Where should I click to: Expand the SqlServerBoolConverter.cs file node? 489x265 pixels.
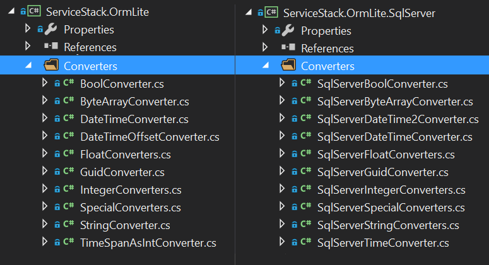pyautogui.click(x=282, y=83)
